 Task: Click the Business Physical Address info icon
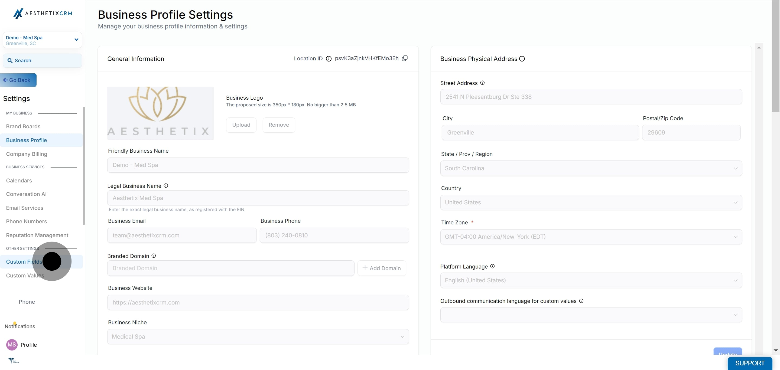[x=522, y=58]
